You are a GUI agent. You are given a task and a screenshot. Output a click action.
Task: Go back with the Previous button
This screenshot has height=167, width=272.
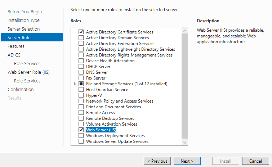(x=157, y=161)
